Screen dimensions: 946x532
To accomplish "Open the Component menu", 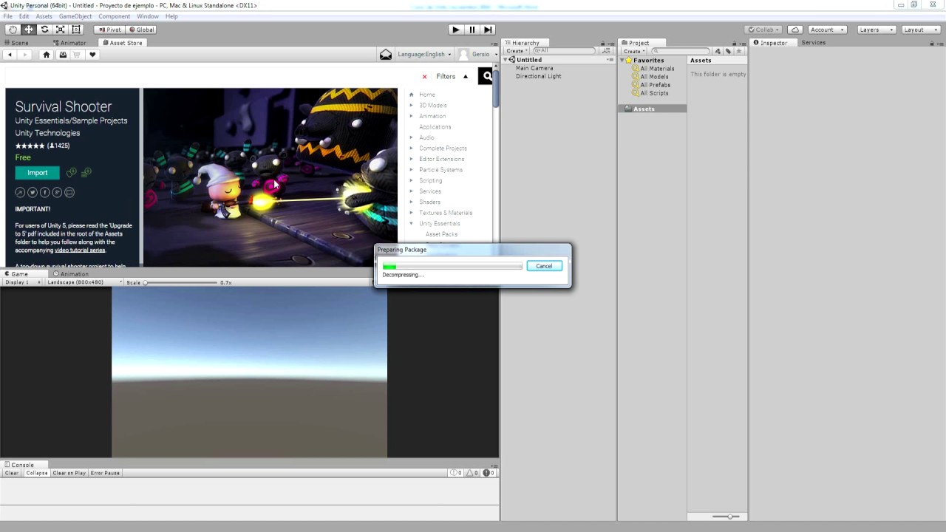I will (114, 16).
